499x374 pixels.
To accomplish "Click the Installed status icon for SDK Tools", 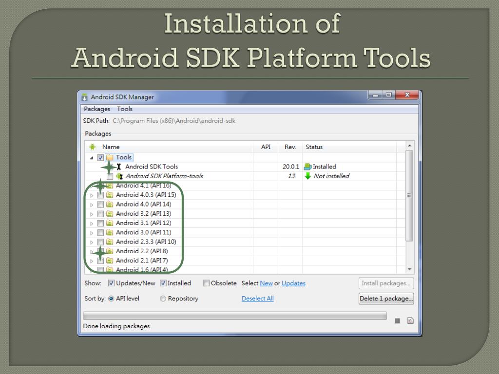I will [x=308, y=167].
